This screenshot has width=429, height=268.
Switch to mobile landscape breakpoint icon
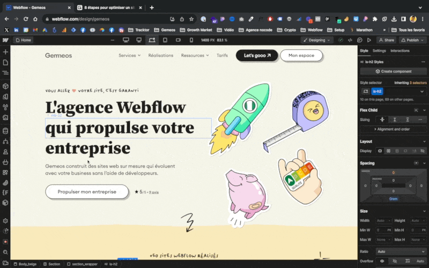coord(178,40)
